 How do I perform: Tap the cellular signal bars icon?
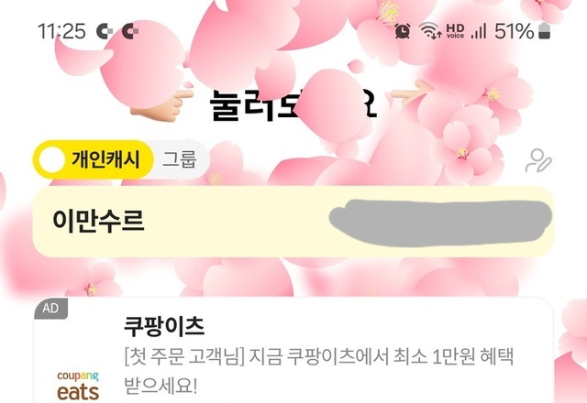click(x=479, y=31)
